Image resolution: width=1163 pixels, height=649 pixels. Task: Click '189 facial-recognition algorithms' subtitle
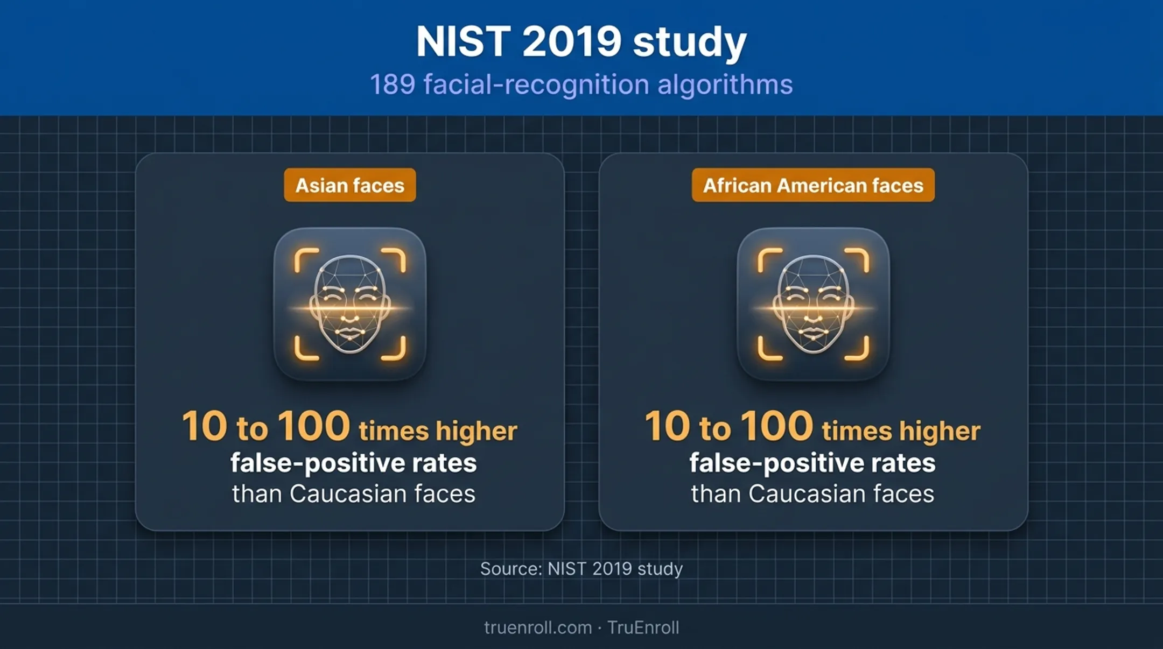tap(581, 84)
